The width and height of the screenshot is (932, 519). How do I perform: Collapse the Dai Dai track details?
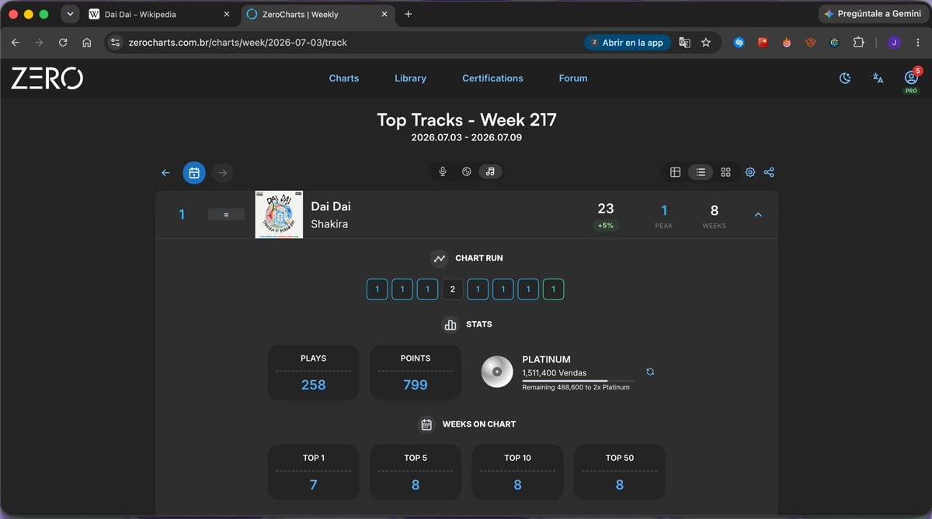click(759, 214)
